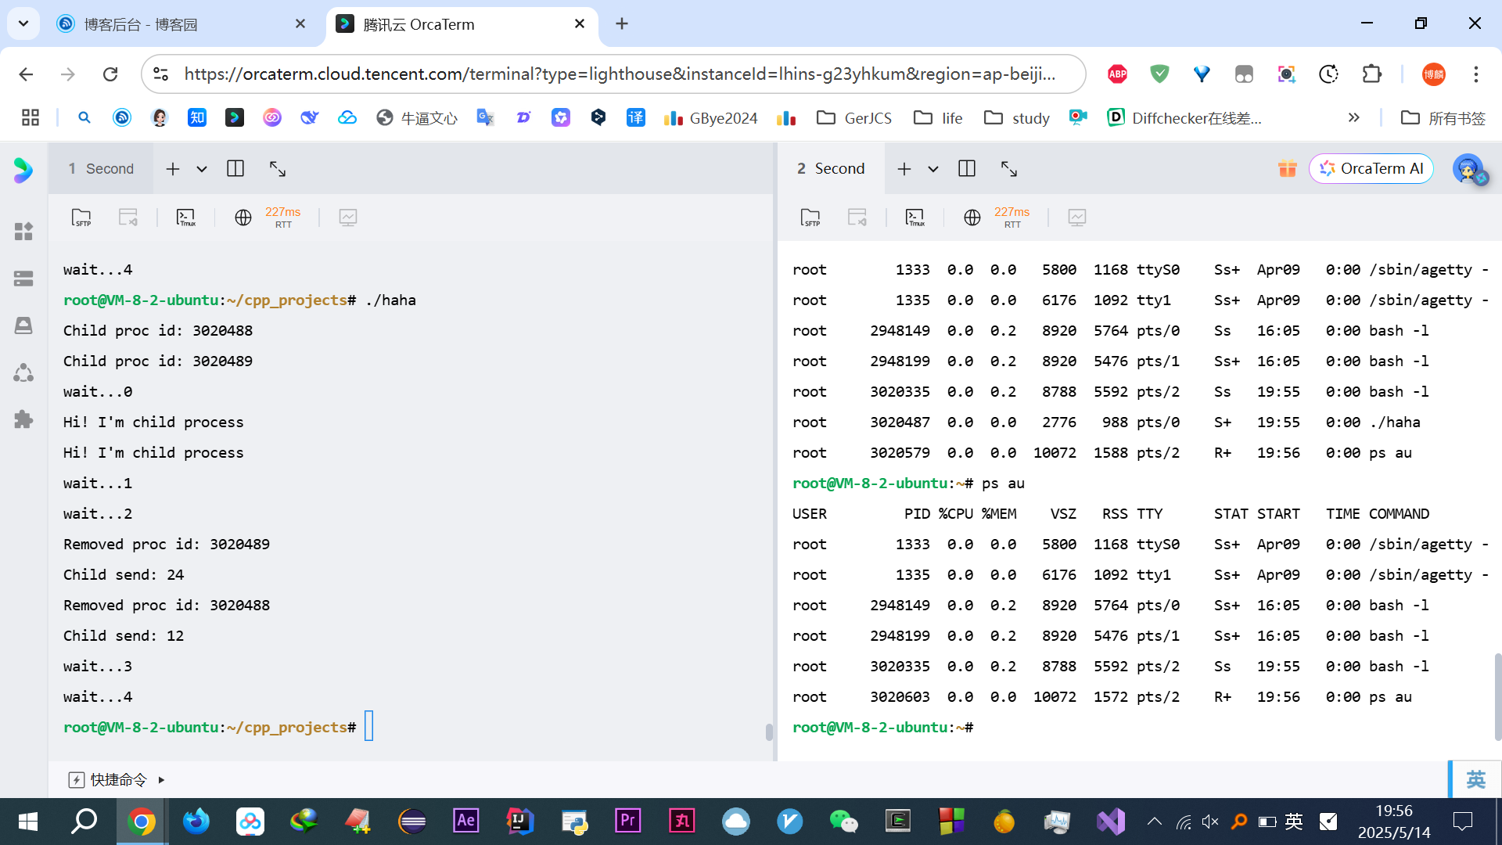Expand new-session dropdown arrow in left panel
Image resolution: width=1502 pixels, height=845 pixels.
pyautogui.click(x=202, y=169)
